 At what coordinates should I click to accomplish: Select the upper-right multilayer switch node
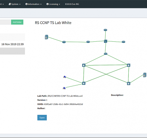coord(129,65)
